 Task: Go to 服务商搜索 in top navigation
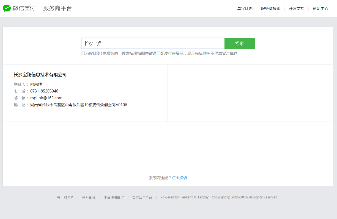tap(270, 9)
